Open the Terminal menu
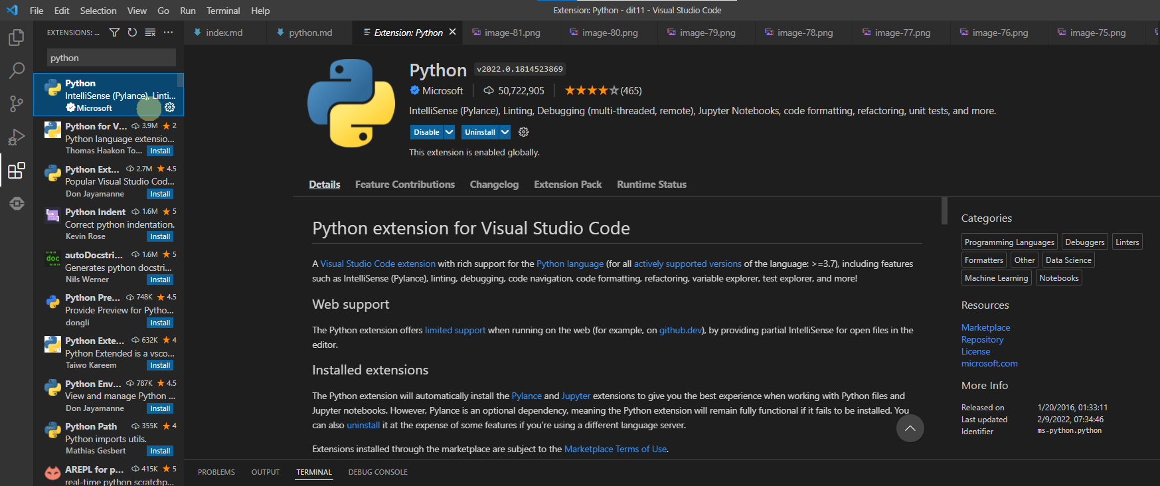 pos(223,11)
